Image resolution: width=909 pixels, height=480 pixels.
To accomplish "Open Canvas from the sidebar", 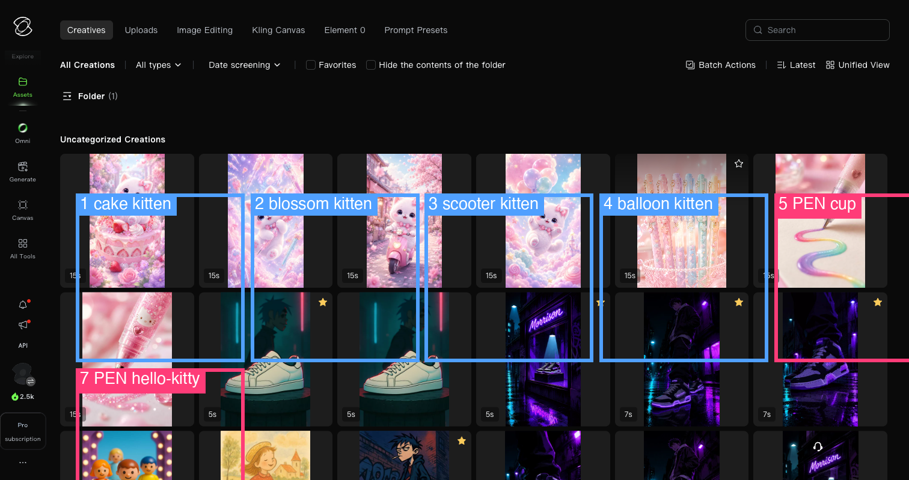I will [23, 210].
